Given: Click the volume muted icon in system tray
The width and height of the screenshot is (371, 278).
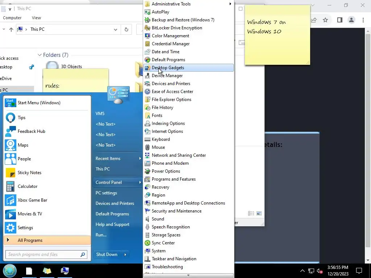Looking at the screenshot, I should [x=320, y=271].
